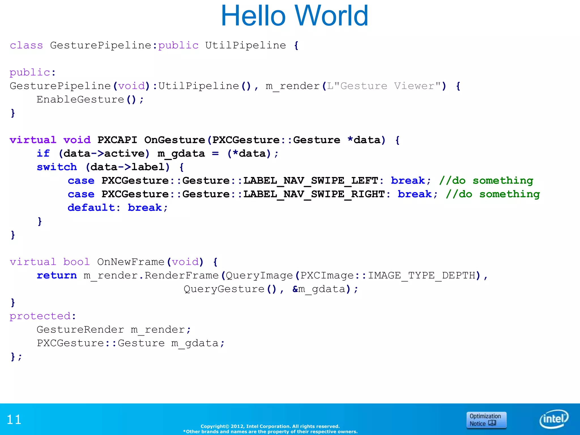Click the Optimization Notice button
The width and height of the screenshot is (580, 435).
click(x=486, y=420)
